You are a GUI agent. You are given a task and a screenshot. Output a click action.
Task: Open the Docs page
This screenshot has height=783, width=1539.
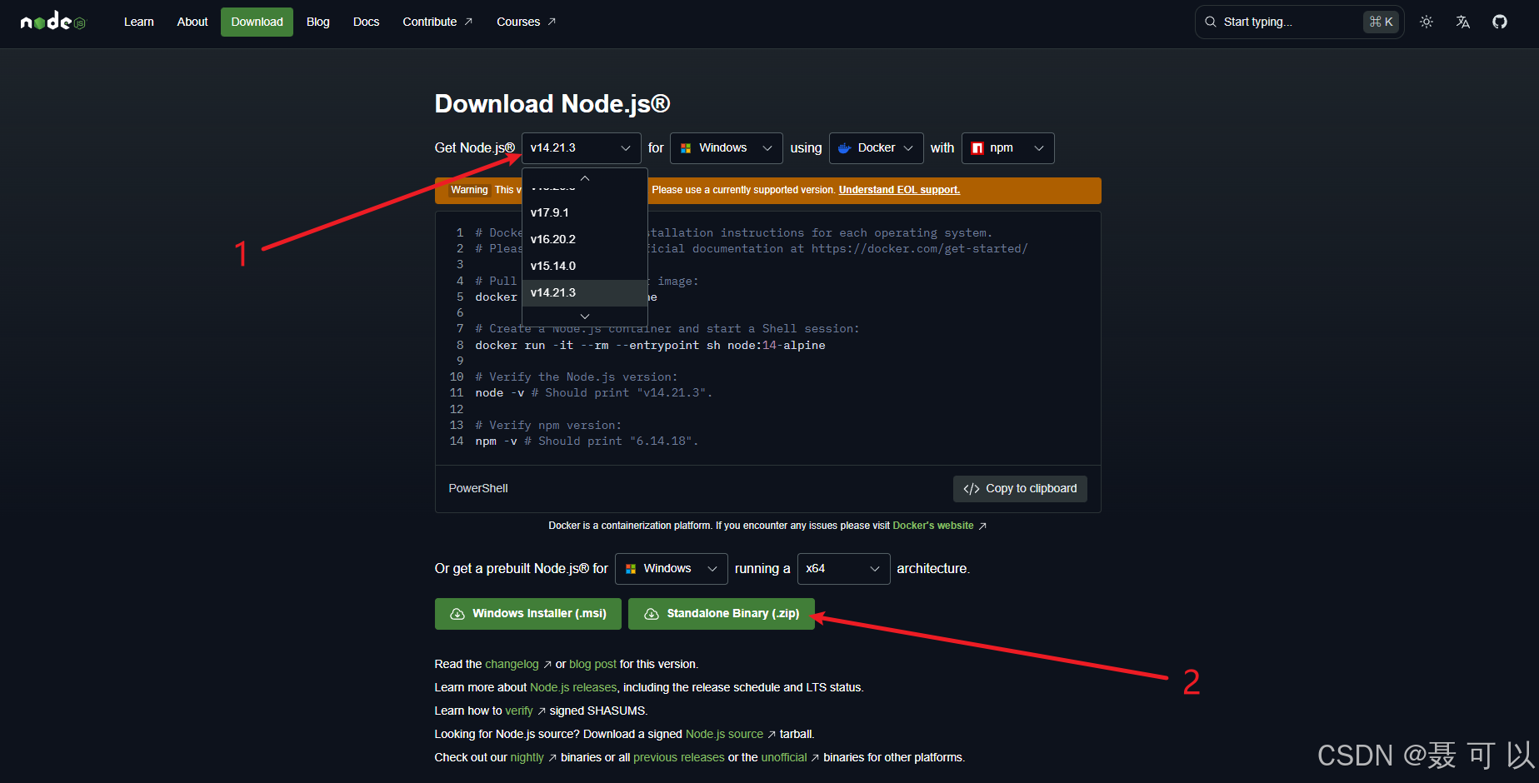point(367,22)
